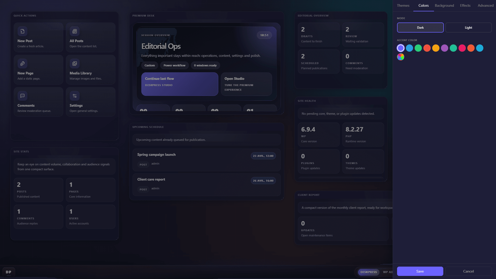This screenshot has width=496, height=279.
Task: Open the Media Library icon
Action: coord(74,63)
